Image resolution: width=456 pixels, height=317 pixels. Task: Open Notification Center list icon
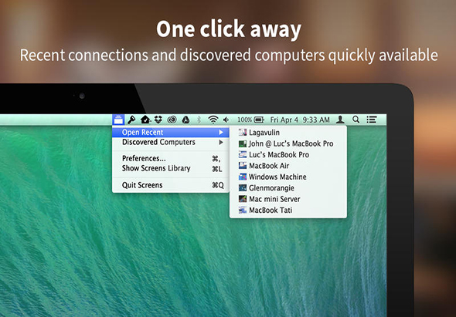coord(372,120)
